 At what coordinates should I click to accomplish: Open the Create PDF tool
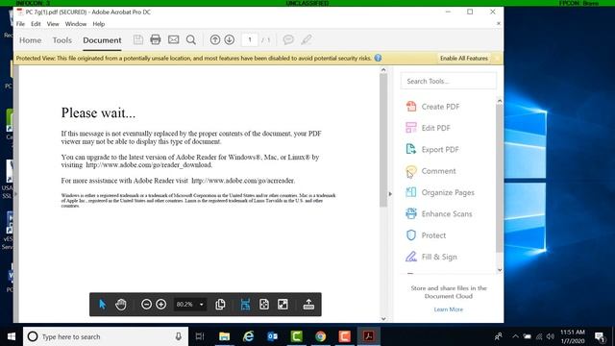[432, 107]
